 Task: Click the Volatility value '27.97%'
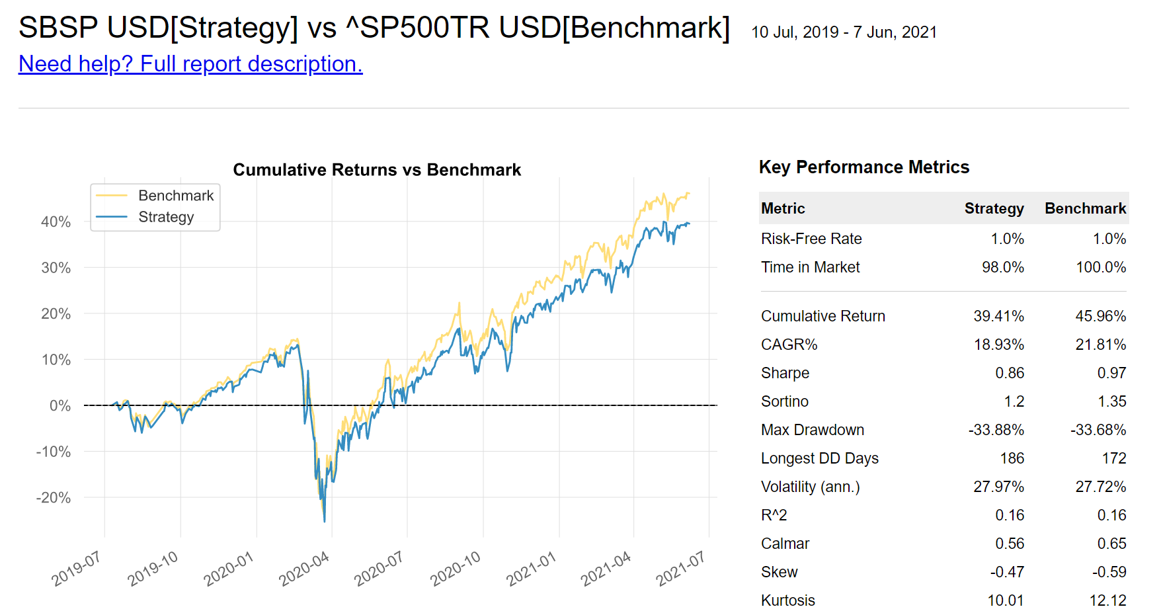pyautogui.click(x=998, y=487)
